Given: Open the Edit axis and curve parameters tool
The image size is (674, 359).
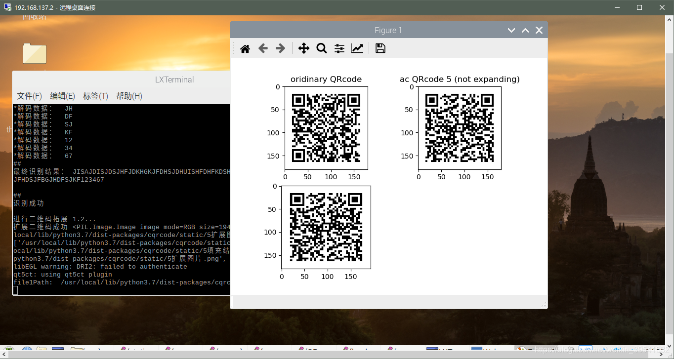Looking at the screenshot, I should [357, 48].
